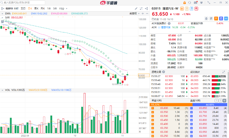Click the 通 connect badge
This screenshot has height=138, width=229.
(191, 9)
